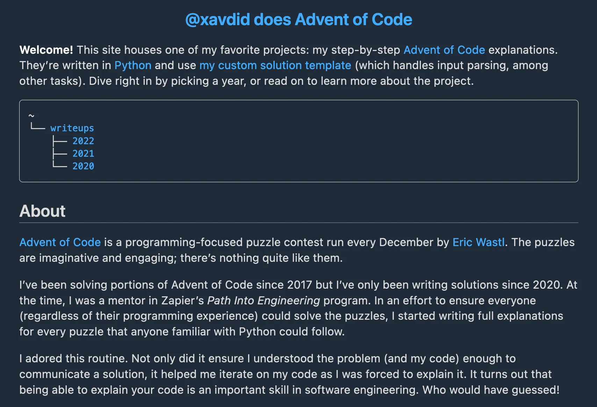597x407 pixels.
Task: Open "my custom solution template" link
Action: coord(275,65)
